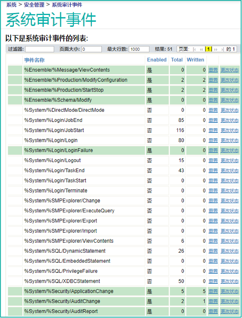Screen dimensions: 242x318
Task: Select highlighted page number 1
Action: tap(209, 49)
